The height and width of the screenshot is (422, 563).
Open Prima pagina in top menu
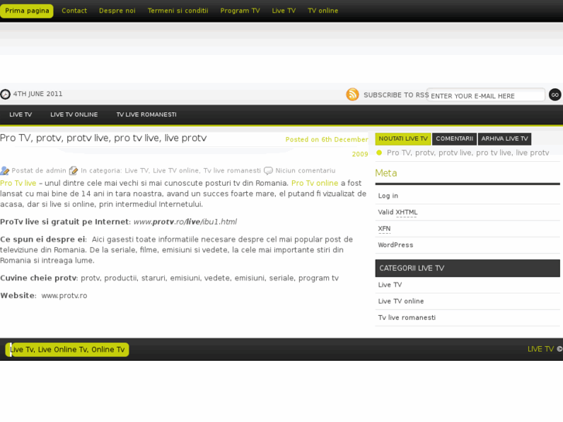click(x=27, y=11)
